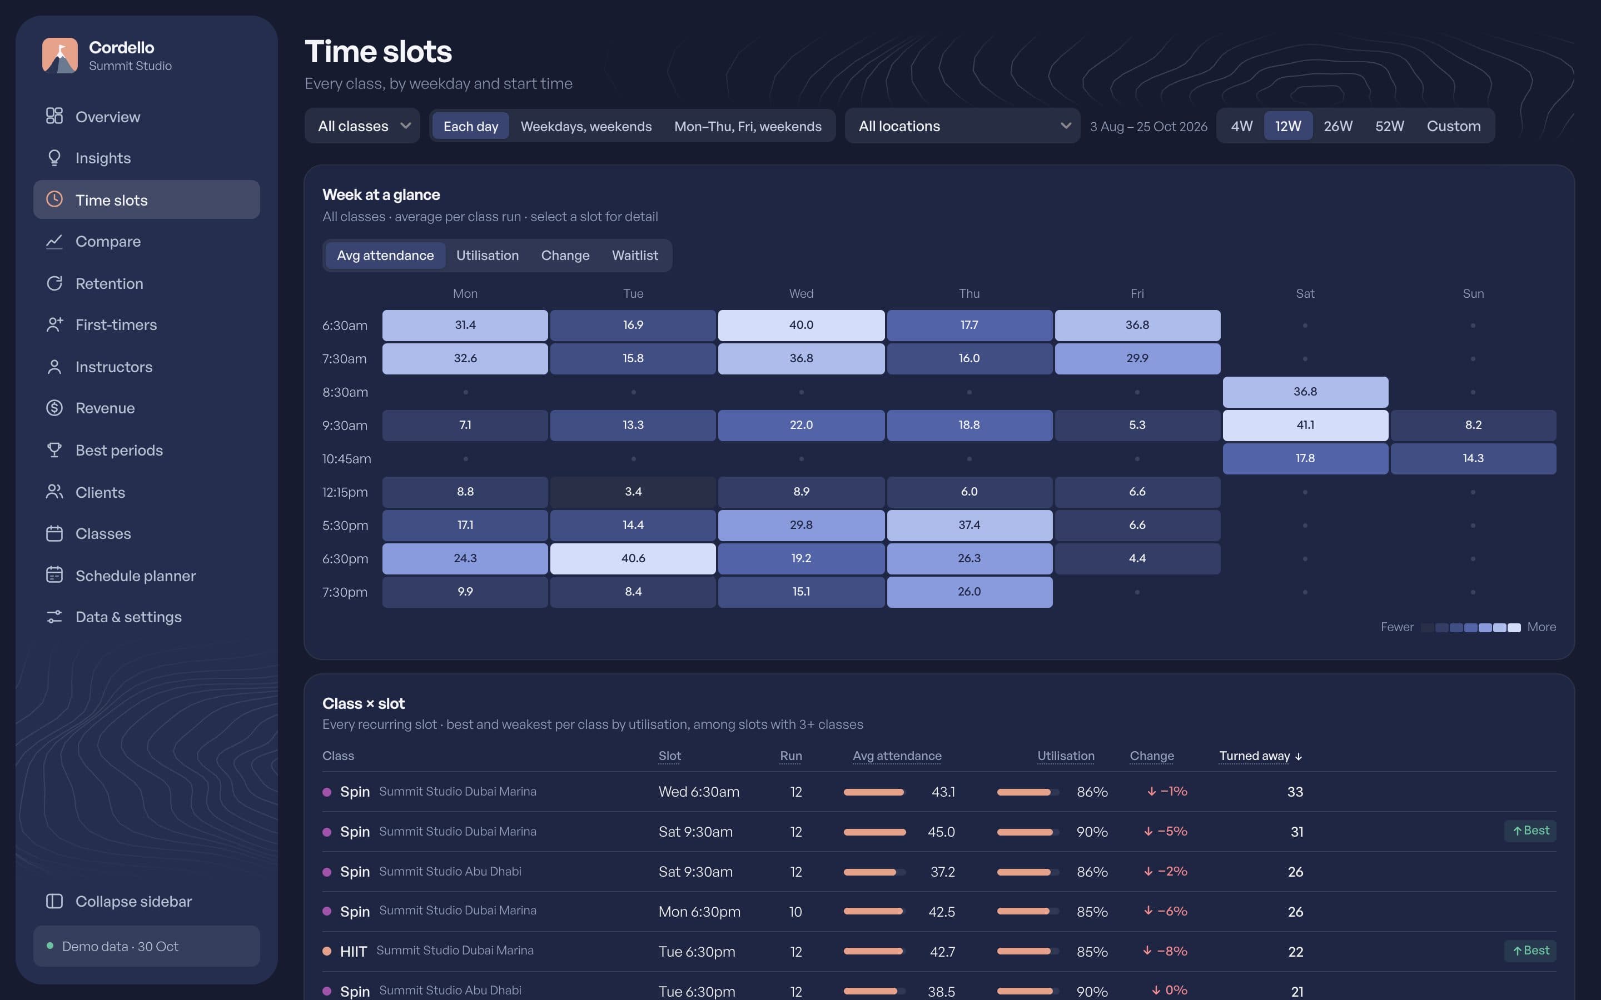Select Wed 6:30am heatmap cell 40.0
This screenshot has height=1000, width=1601.
pos(801,326)
